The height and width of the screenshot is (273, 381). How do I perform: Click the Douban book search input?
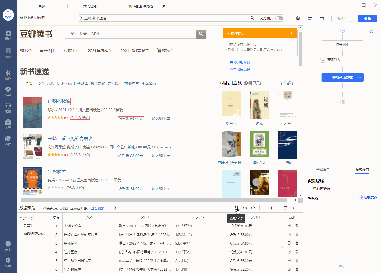[131, 34]
